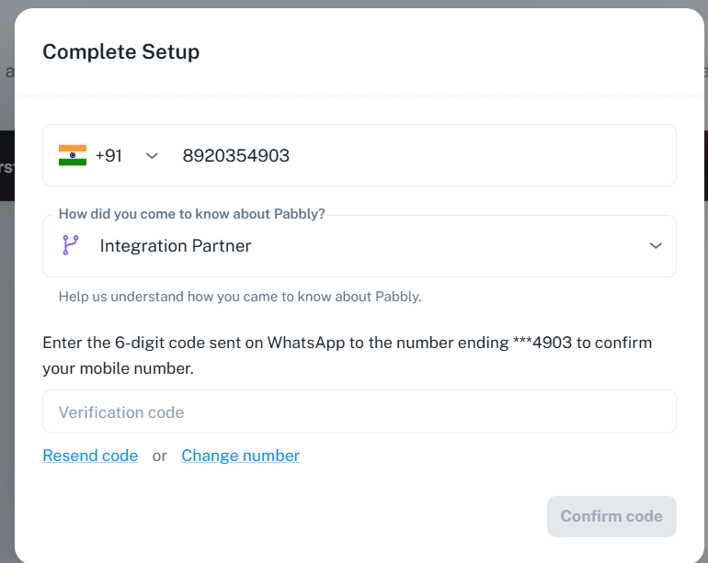Click the dark background strip left of the dialog
The width and height of the screenshot is (708, 563).
pos(7,166)
